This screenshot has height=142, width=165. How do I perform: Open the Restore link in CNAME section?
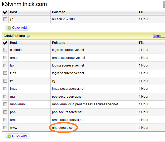tap(159, 36)
